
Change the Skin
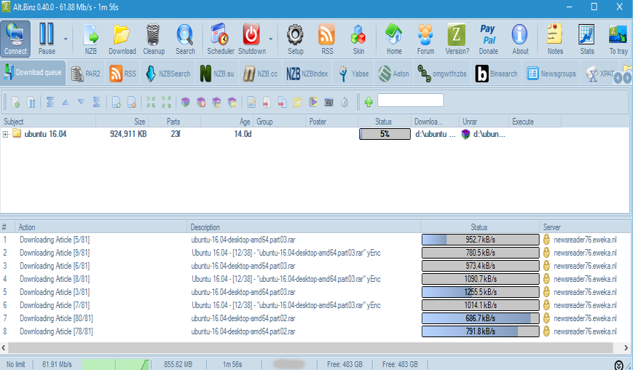[358, 39]
